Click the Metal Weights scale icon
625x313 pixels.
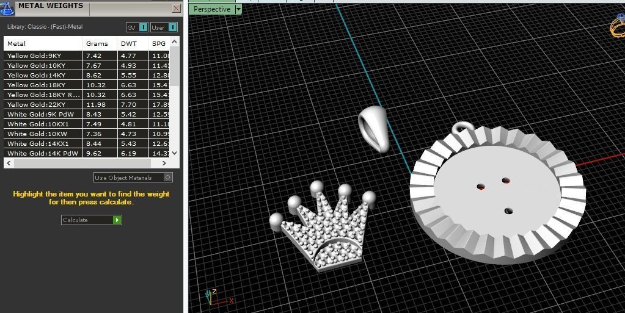point(7,8)
